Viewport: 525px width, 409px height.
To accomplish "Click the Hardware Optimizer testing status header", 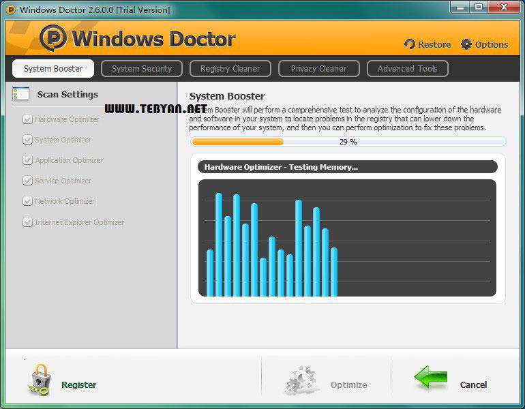I will click(x=348, y=167).
